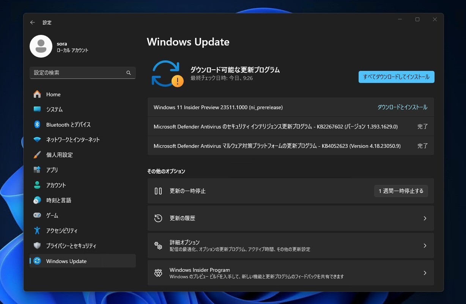Pause updates with 1 週間一時停止する
Viewport: 466px width, 304px height.
coord(401,191)
